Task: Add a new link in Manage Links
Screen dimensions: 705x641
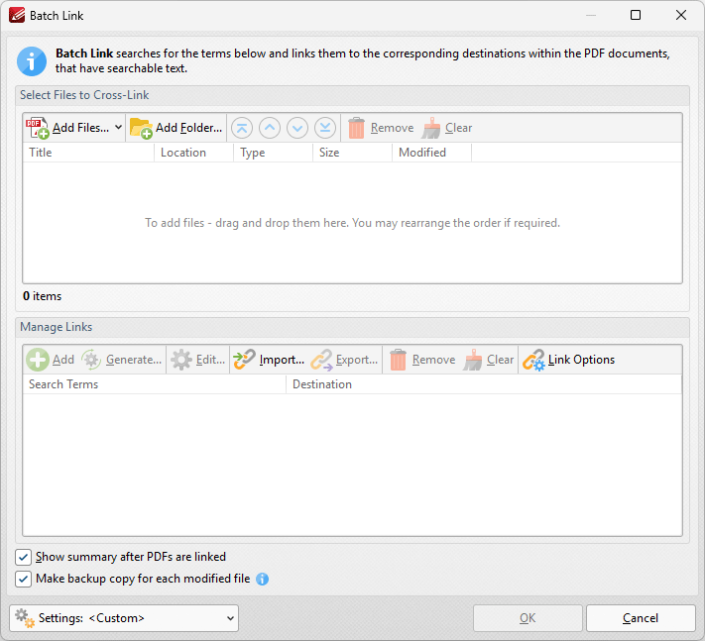Action: [50, 360]
